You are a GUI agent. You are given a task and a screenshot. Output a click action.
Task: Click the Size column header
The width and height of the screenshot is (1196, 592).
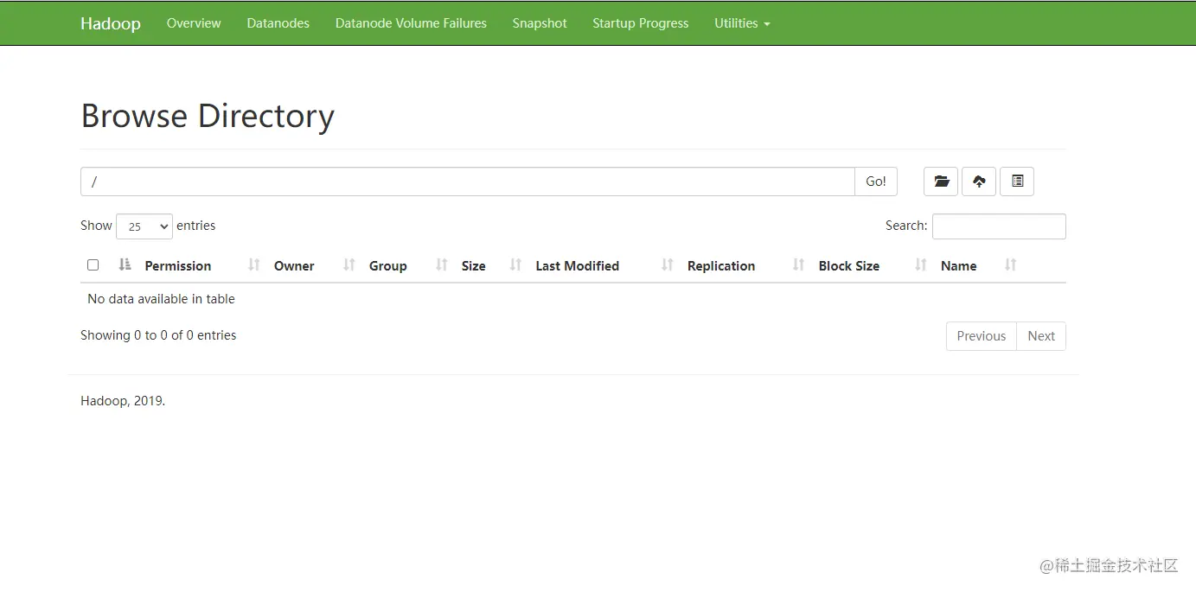tap(473, 266)
